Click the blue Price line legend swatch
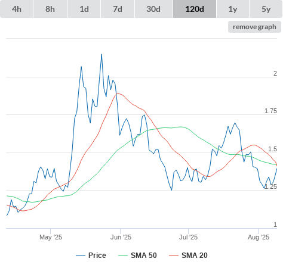Viewport: 283px width, 271px height. (81, 256)
